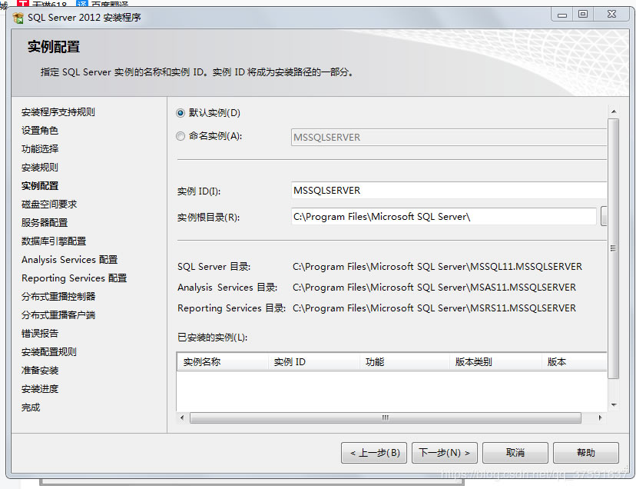Select 服务器配置 step in sidebar
636x489 pixels.
[x=45, y=223]
